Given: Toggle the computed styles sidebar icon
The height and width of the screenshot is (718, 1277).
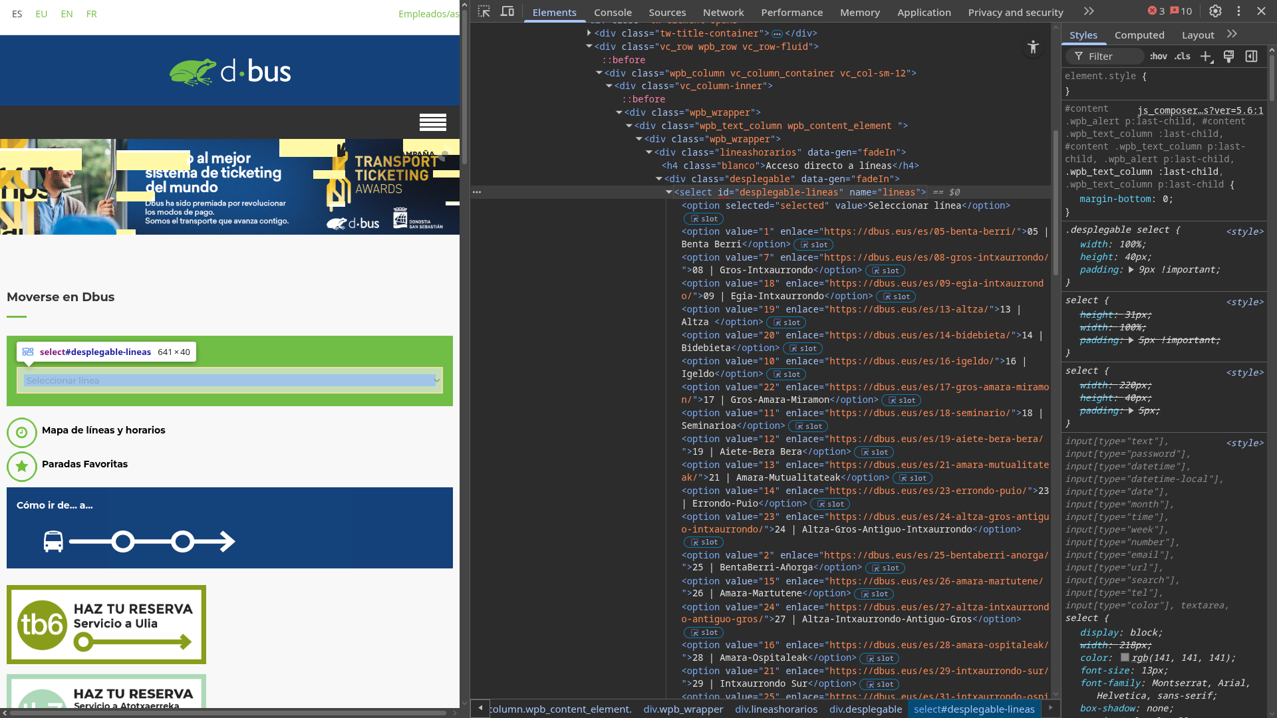Looking at the screenshot, I should click(x=1252, y=56).
